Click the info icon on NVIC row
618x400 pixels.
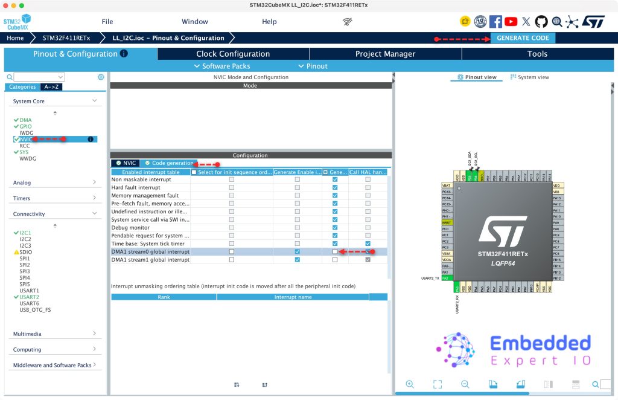[91, 139]
